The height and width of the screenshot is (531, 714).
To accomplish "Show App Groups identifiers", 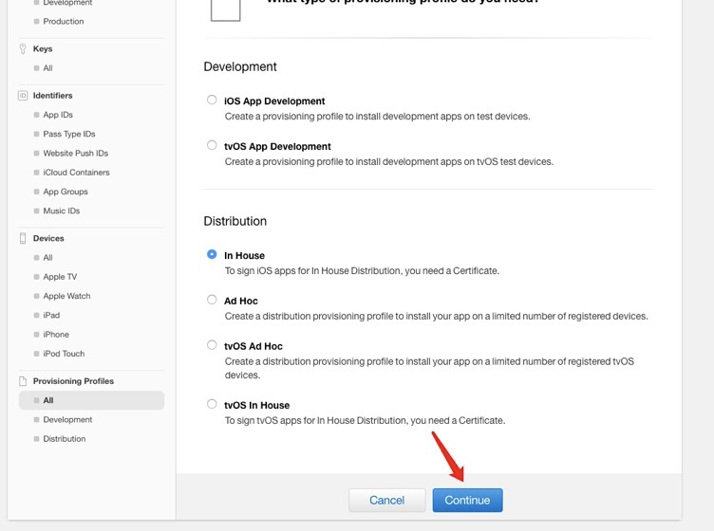I will pyautogui.click(x=66, y=192).
